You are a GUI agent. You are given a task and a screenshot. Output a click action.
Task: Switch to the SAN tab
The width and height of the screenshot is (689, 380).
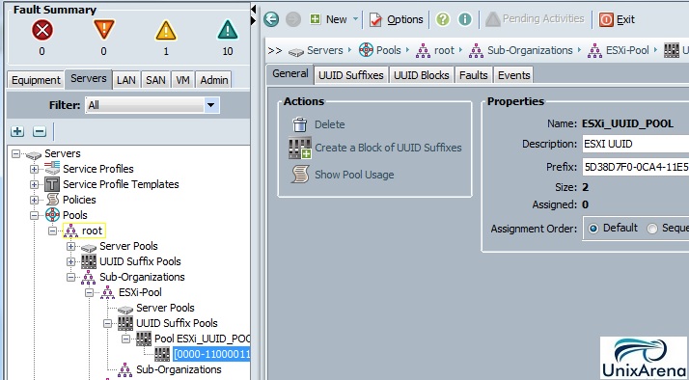[x=155, y=80]
